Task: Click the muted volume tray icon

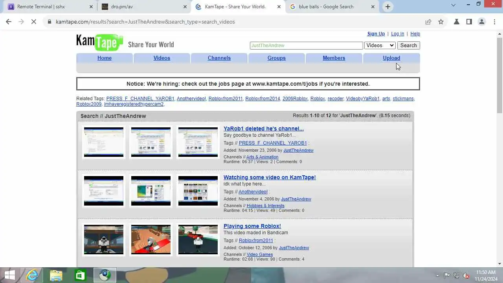Action: 466,276
